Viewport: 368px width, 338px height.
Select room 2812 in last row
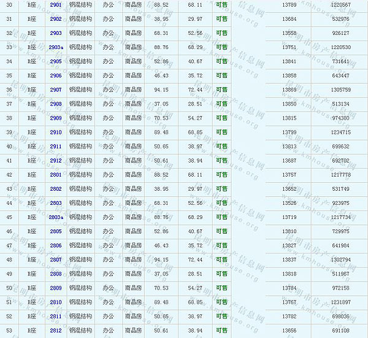click(x=56, y=331)
